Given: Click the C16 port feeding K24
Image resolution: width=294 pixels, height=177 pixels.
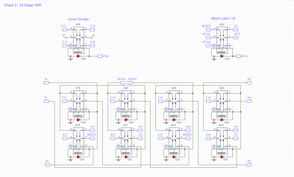Looking at the screenshot, I should coord(209,101).
